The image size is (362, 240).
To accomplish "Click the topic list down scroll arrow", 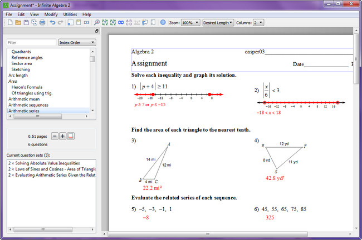I will [92, 111].
